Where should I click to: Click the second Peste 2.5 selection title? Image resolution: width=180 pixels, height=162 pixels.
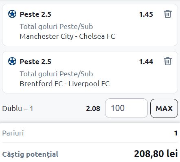coord(35,62)
